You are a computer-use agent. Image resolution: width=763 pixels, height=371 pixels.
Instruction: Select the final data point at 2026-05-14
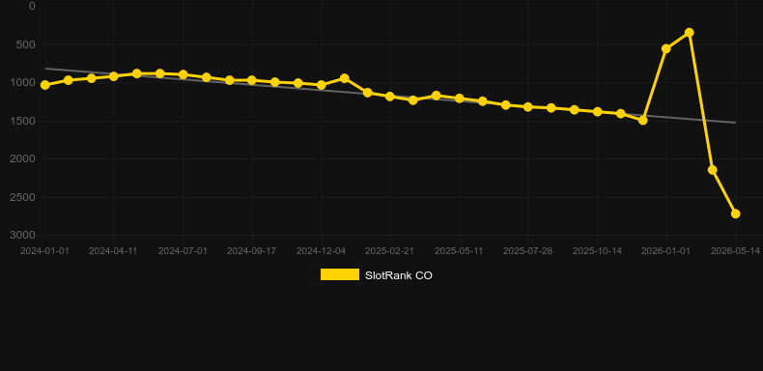coord(736,214)
